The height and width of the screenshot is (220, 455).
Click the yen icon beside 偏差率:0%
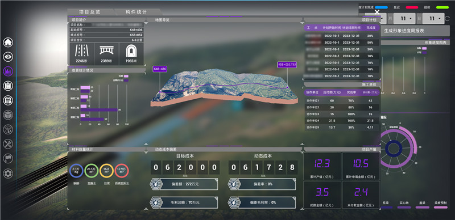point(233,184)
